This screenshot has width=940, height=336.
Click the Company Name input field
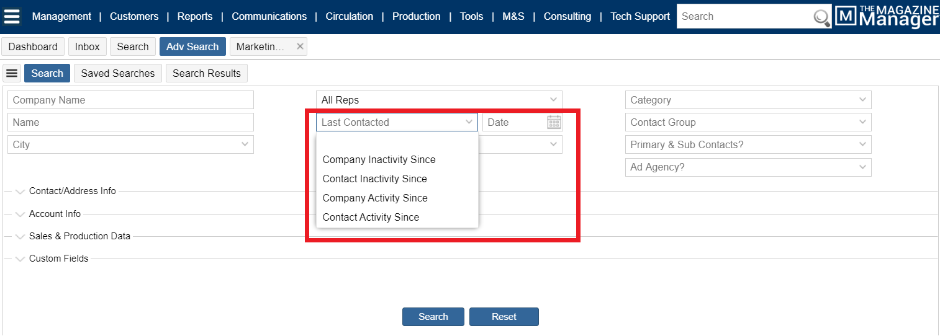click(130, 100)
